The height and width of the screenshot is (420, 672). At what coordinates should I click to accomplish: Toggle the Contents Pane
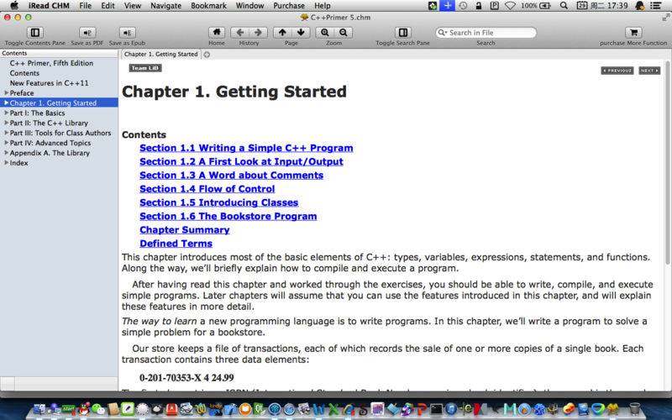click(x=35, y=33)
